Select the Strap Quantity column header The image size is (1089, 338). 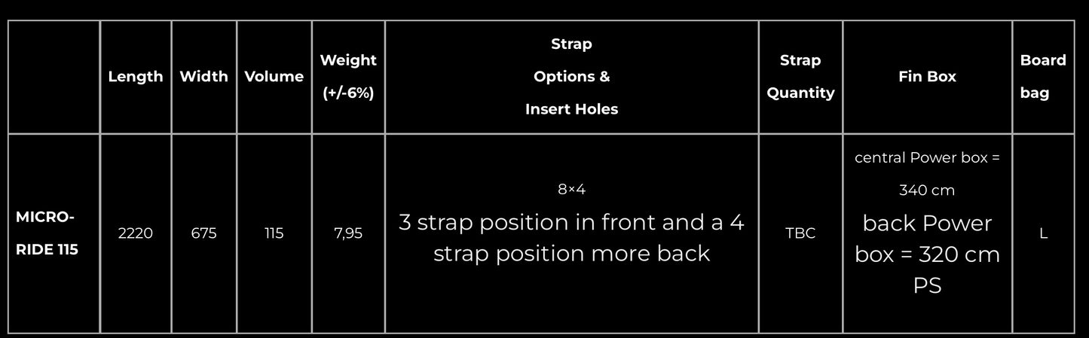pyautogui.click(x=800, y=77)
